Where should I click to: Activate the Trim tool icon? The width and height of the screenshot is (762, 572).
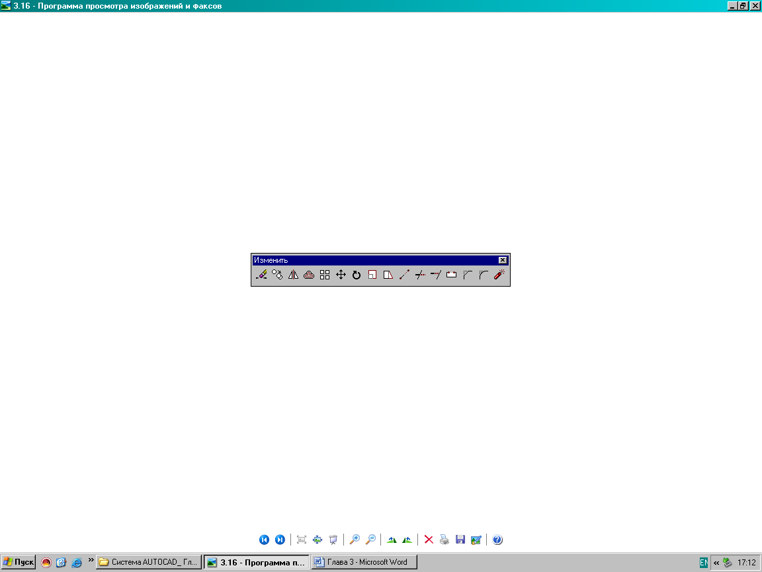coord(420,275)
